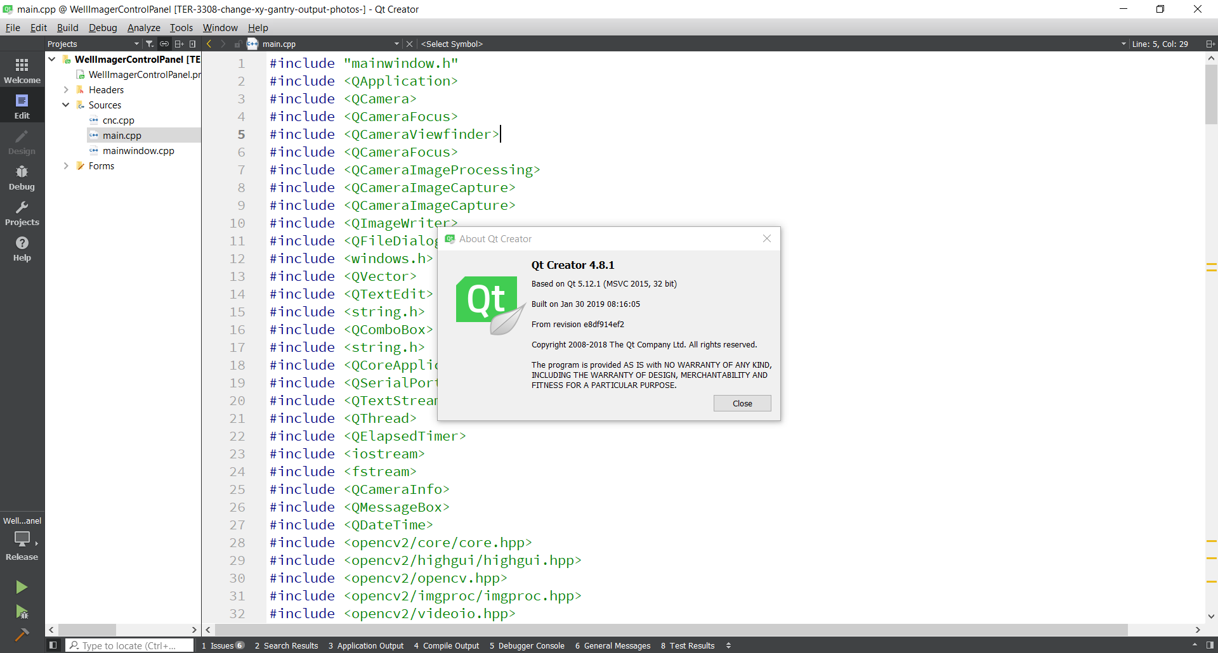Image resolution: width=1218 pixels, height=653 pixels.
Task: Open the Build menu
Action: coord(67,28)
